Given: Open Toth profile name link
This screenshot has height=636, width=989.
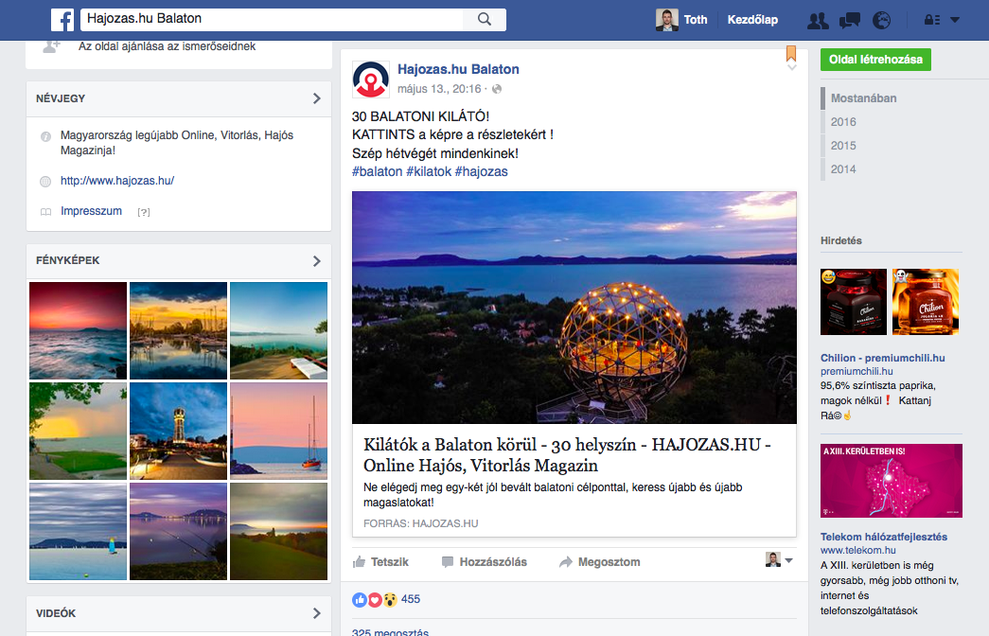Looking at the screenshot, I should tap(696, 20).
